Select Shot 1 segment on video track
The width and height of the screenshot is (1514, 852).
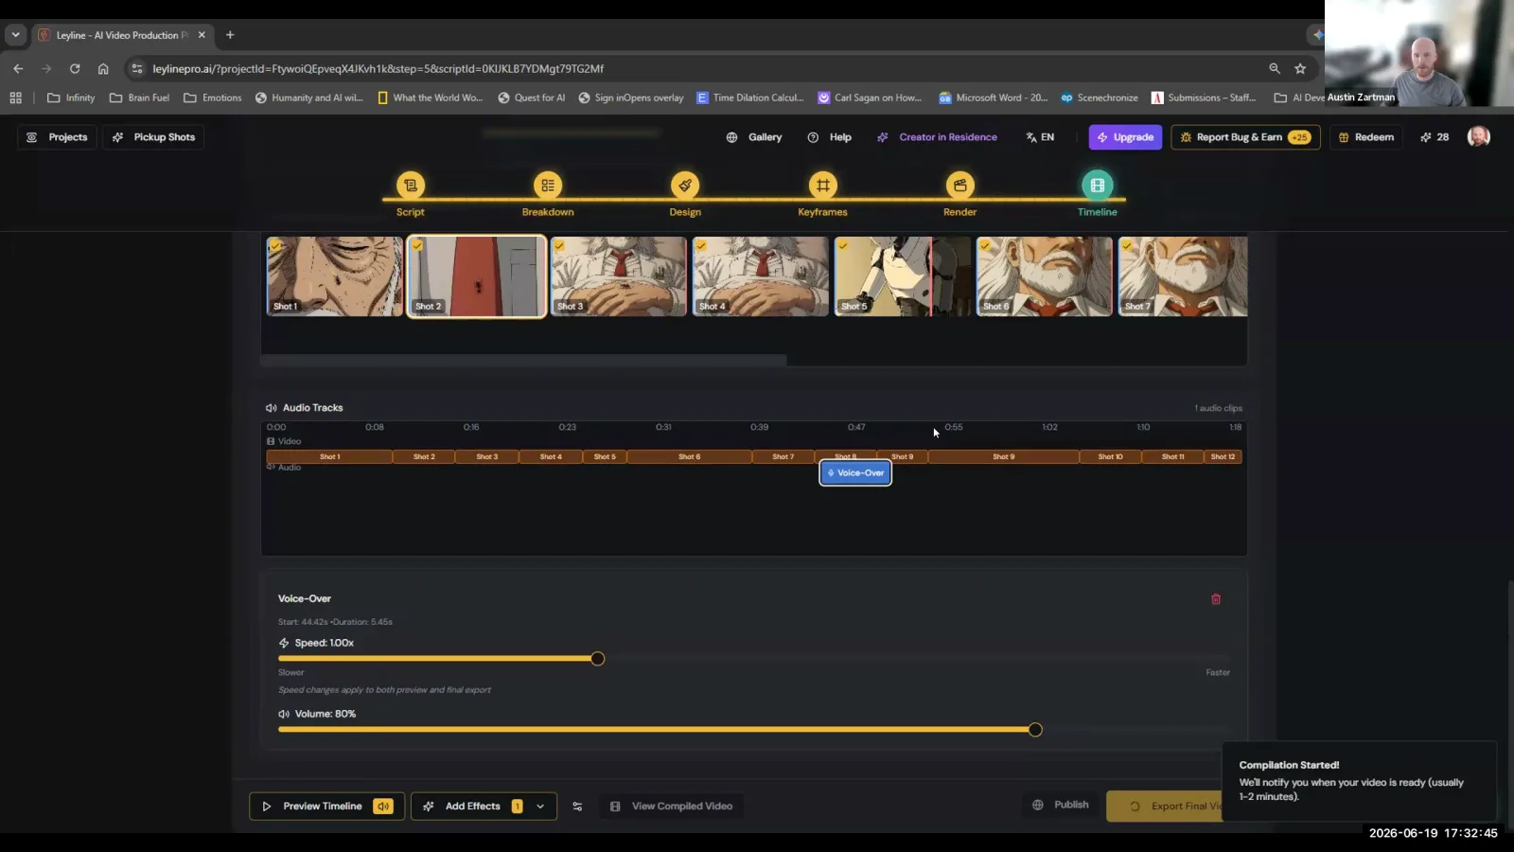(x=329, y=457)
